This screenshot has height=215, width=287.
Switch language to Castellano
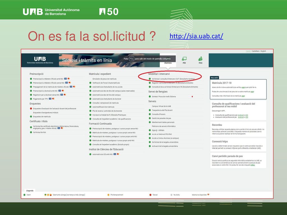click(x=255, y=51)
